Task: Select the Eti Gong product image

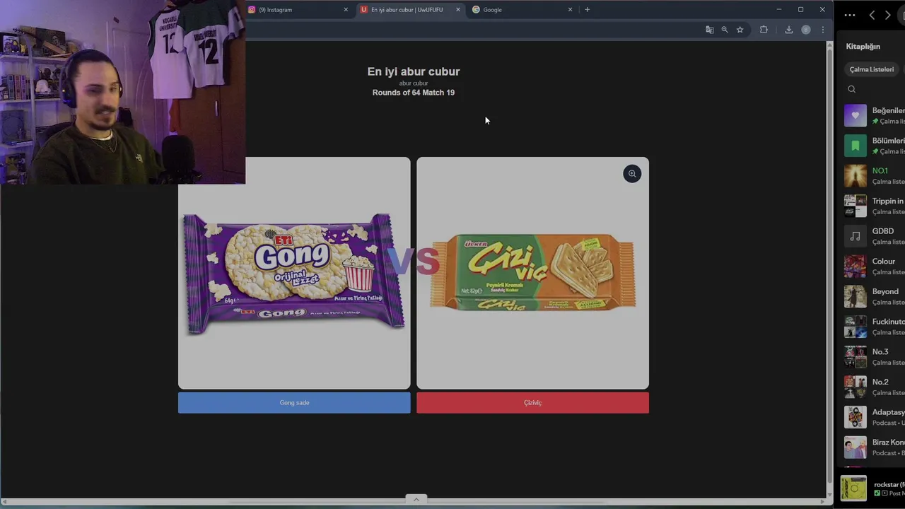Action: [x=294, y=273]
